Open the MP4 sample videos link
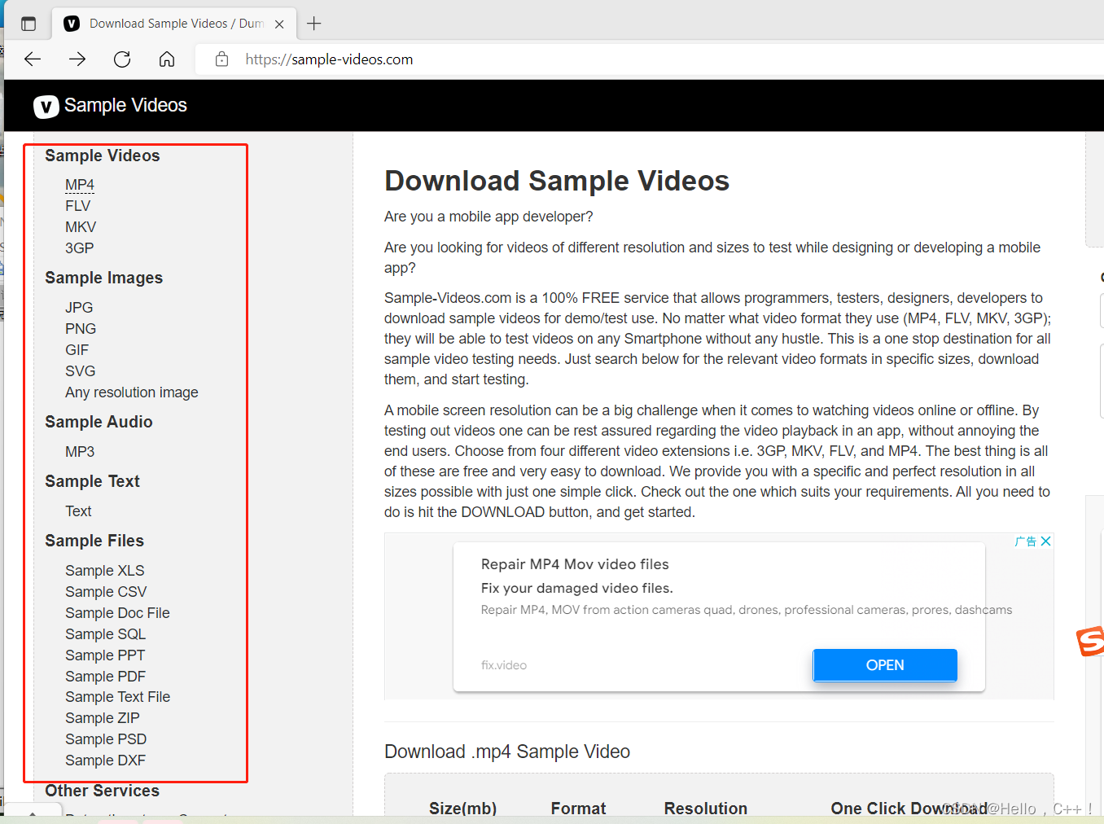Screen dimensions: 1104x824 point(80,185)
